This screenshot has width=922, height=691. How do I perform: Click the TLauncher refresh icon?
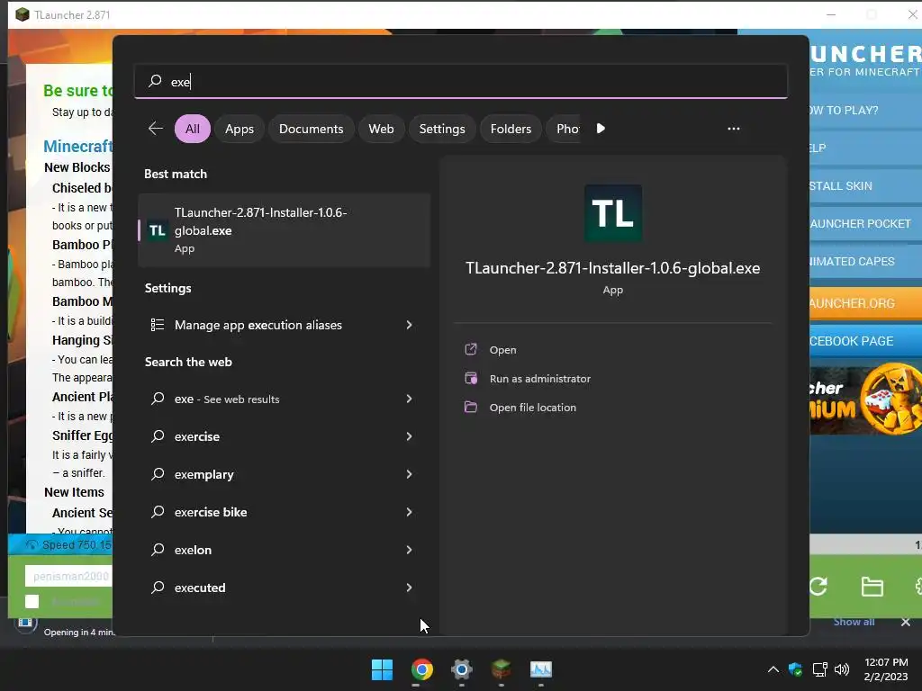818,587
